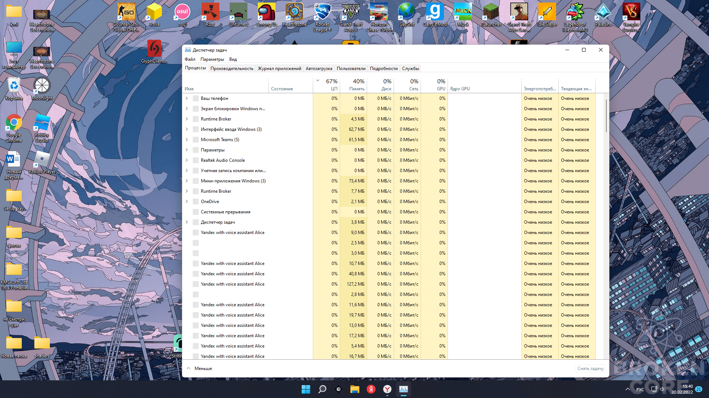Open Hearthstone shortcut in top row

pos(294,15)
